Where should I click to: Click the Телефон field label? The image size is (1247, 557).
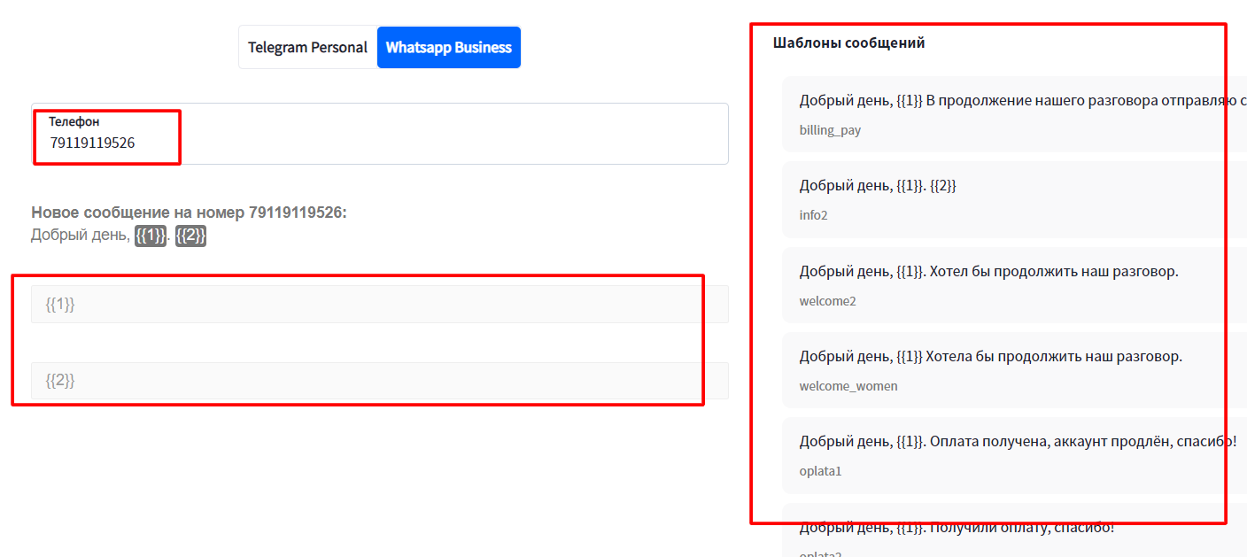[74, 121]
